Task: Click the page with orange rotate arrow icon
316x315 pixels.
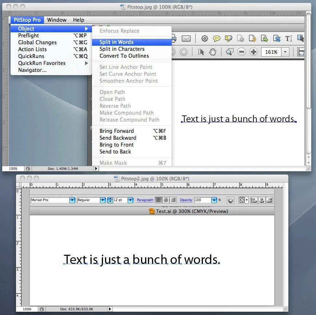Action: 252,38
